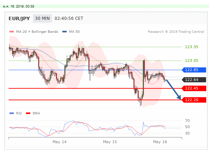Click the RSI 70 level label
The image size is (209, 152).
187,121
